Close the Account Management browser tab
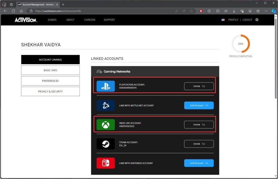The height and width of the screenshot is (179, 278). (57, 5)
